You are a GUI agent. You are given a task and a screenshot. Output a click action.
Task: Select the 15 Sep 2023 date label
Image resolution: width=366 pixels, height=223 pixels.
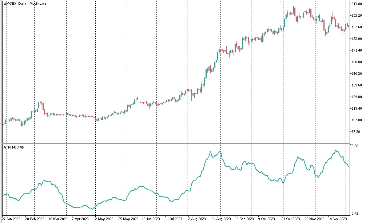(244, 219)
